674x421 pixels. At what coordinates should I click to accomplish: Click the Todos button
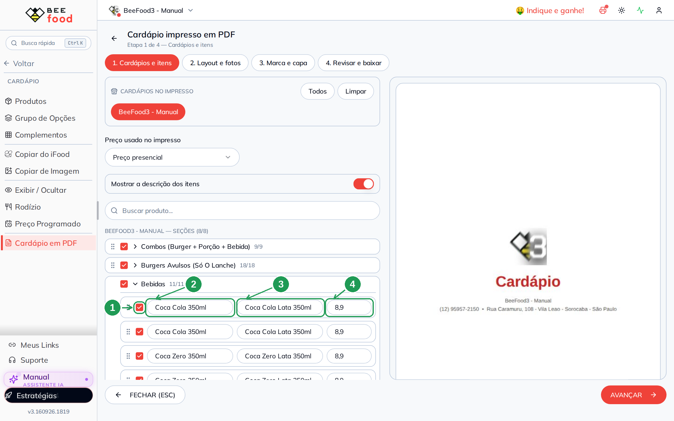(318, 91)
